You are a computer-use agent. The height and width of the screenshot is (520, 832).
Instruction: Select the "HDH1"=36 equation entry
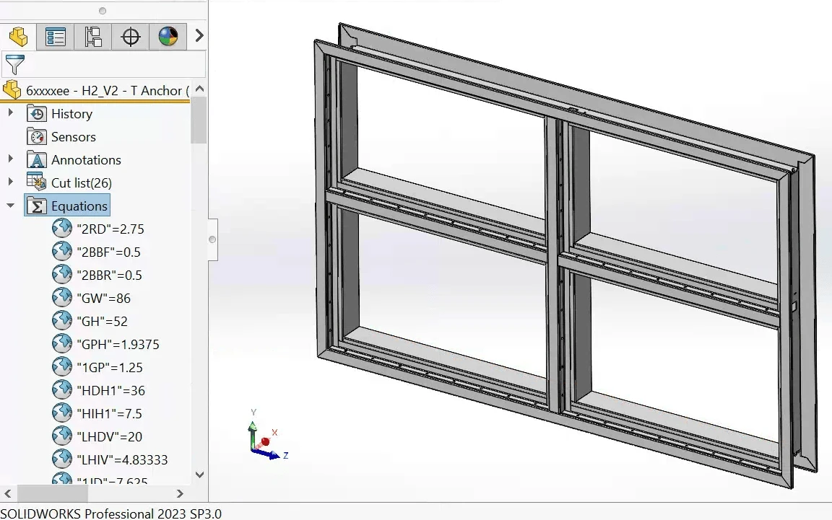point(110,390)
